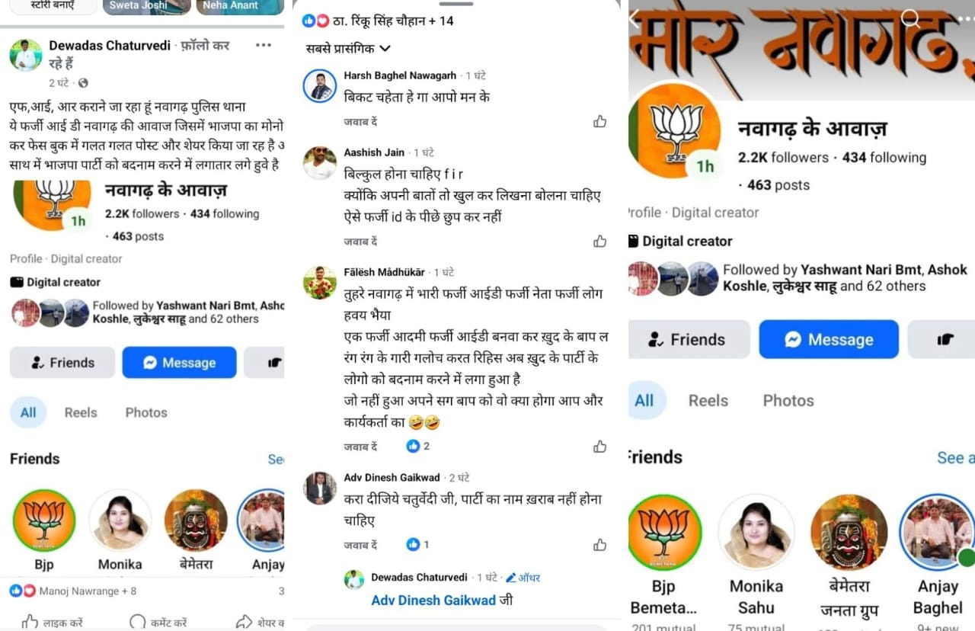Tap the Friends button in left profile

tap(62, 363)
